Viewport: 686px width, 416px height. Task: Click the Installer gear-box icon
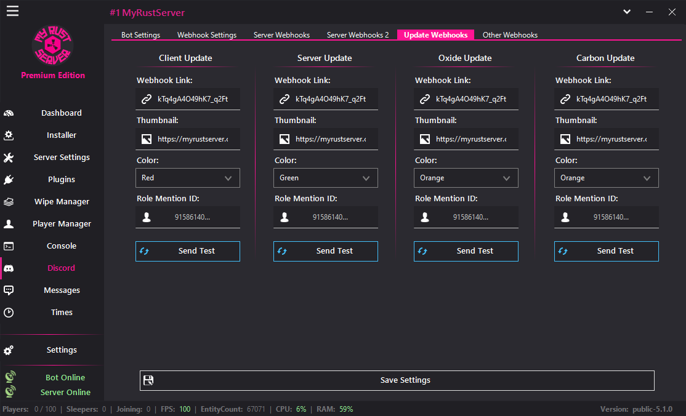pyautogui.click(x=9, y=135)
